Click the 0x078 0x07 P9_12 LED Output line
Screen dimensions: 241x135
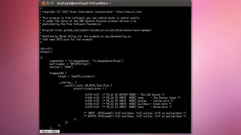[x=125, y=95]
